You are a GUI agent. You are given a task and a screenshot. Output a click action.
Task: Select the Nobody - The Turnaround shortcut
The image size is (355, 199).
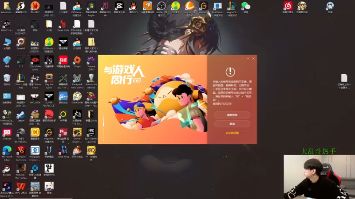[x=21, y=172]
